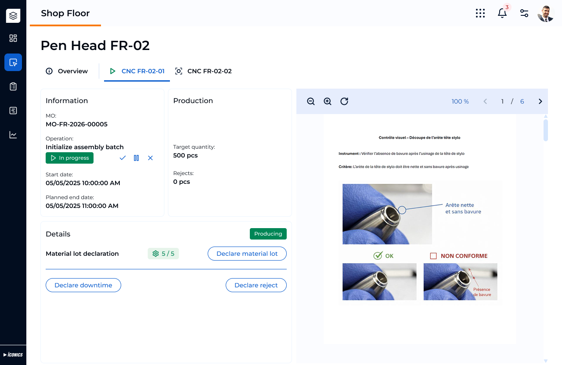Click the document viewer vertical scrollbar
Viewport: 562px width, 365px height.
tap(546, 130)
